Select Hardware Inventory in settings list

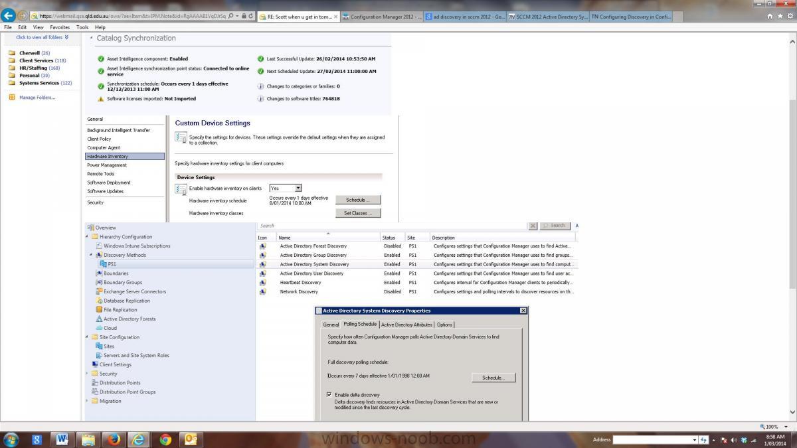pyautogui.click(x=125, y=157)
